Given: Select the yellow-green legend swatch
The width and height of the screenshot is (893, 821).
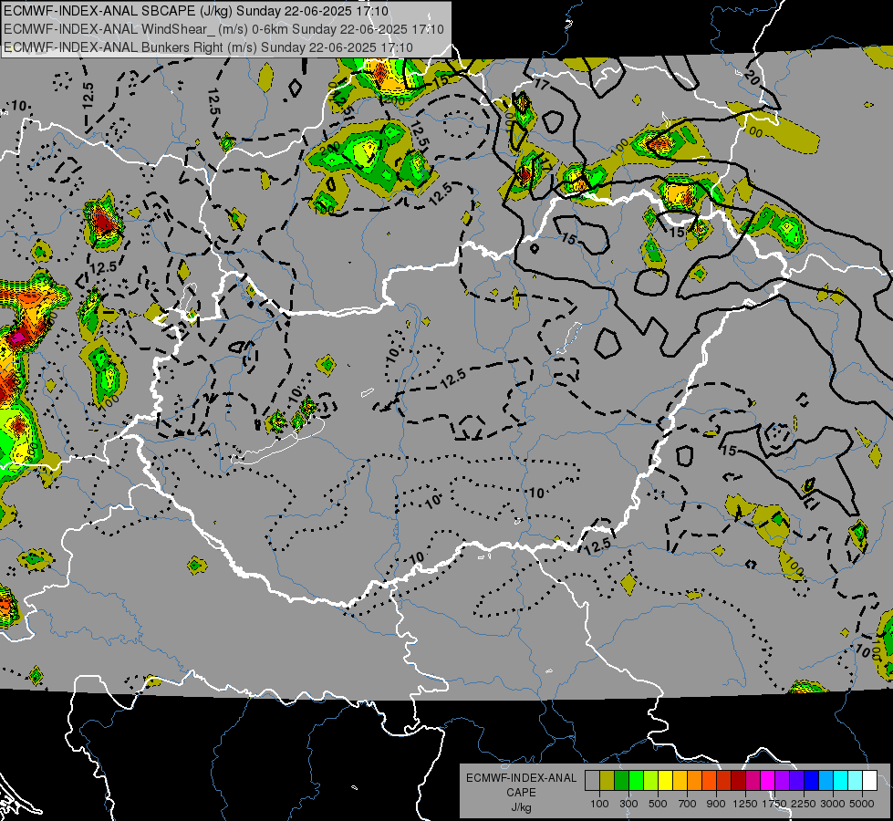Looking at the screenshot, I should [x=651, y=780].
